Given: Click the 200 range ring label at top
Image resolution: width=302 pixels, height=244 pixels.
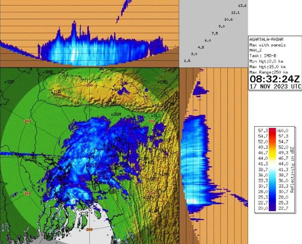Looking at the screenshot, I should click(89, 86).
